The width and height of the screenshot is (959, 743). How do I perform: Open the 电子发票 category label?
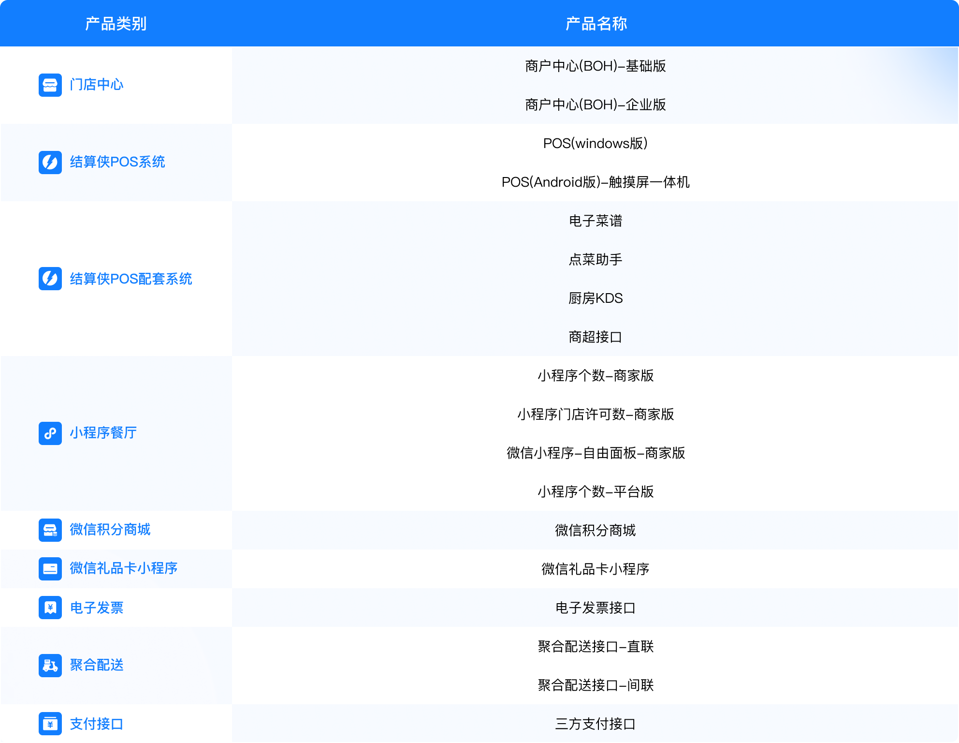tap(97, 608)
